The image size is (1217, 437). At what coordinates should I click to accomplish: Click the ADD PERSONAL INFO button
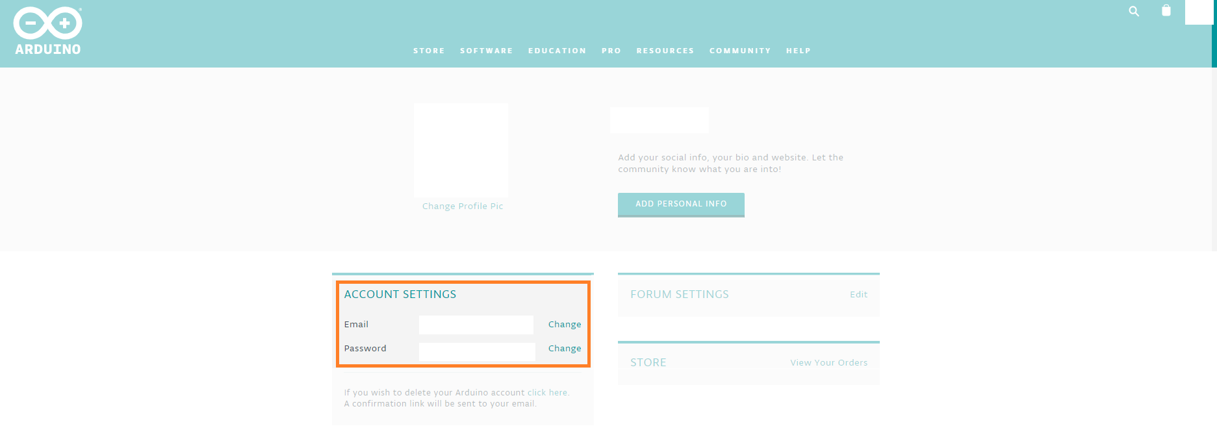click(x=681, y=205)
